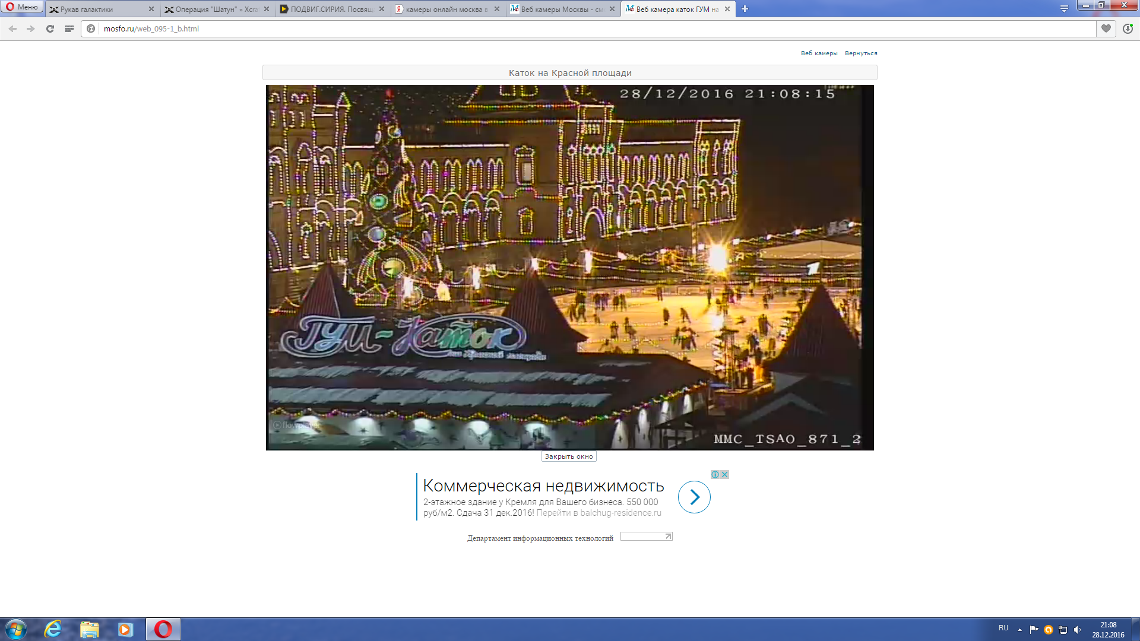Select the Opera taskbar button
Screen dimensions: 1140x641
[x=163, y=629]
